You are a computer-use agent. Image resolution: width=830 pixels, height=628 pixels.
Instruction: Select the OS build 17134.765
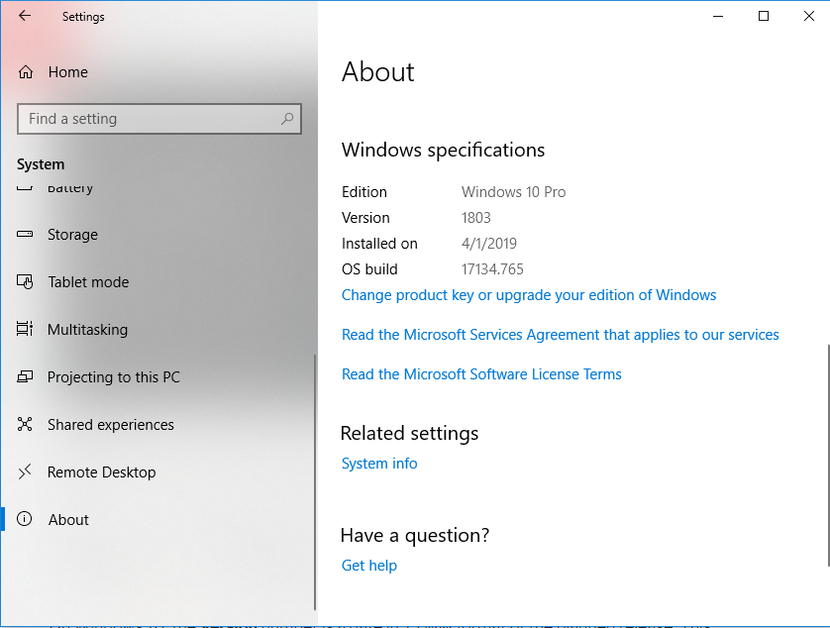(x=492, y=269)
